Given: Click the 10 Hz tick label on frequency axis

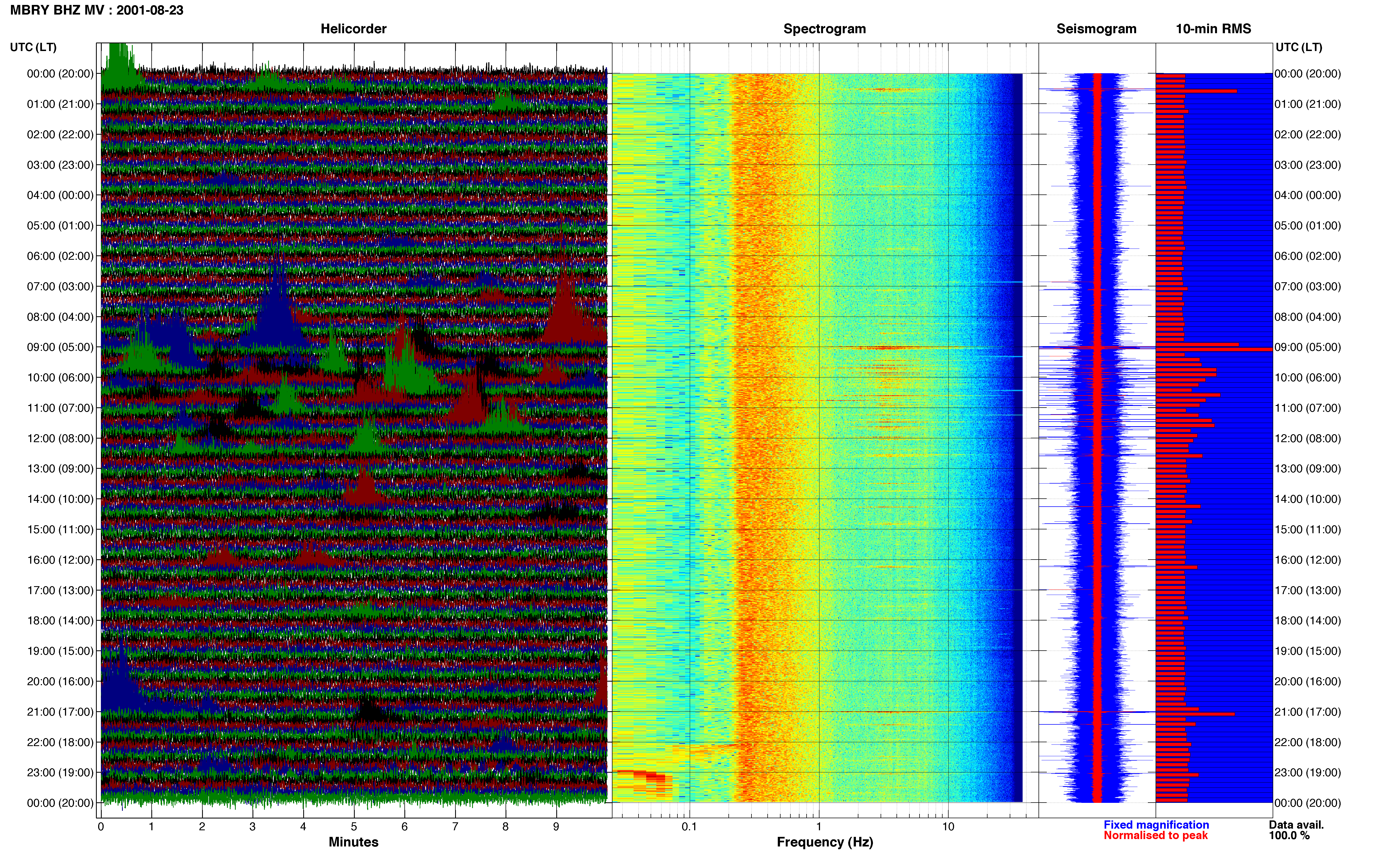Looking at the screenshot, I should tap(947, 826).
